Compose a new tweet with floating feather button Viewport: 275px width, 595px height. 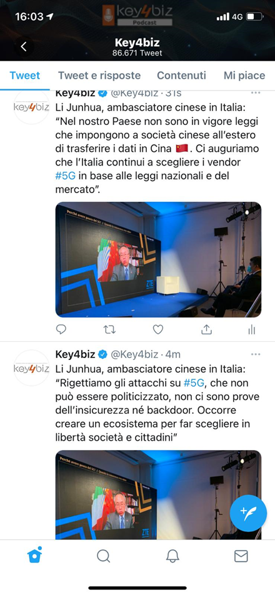coord(249,513)
